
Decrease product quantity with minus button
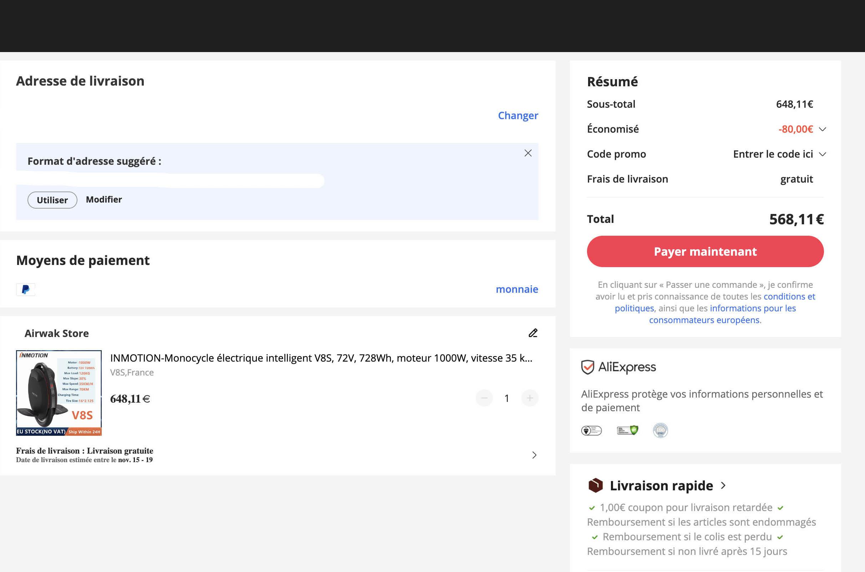[484, 398]
